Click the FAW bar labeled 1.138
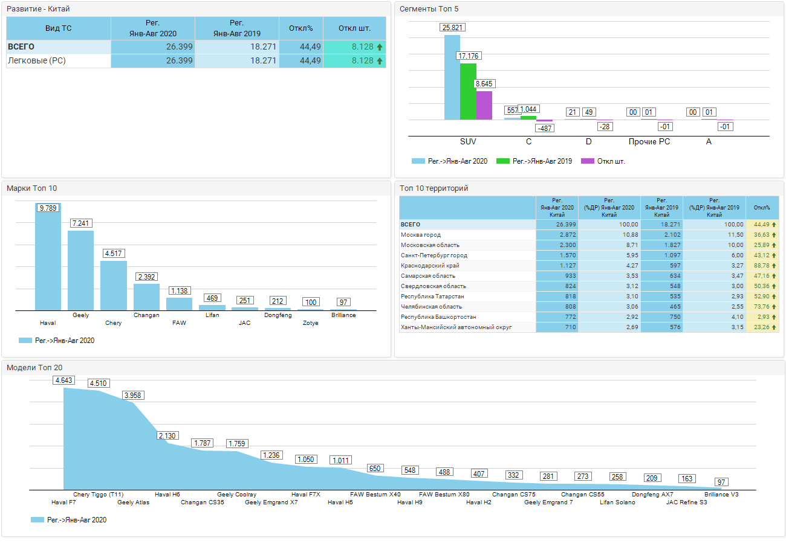Viewport: 786px width, 555px height. (x=180, y=304)
